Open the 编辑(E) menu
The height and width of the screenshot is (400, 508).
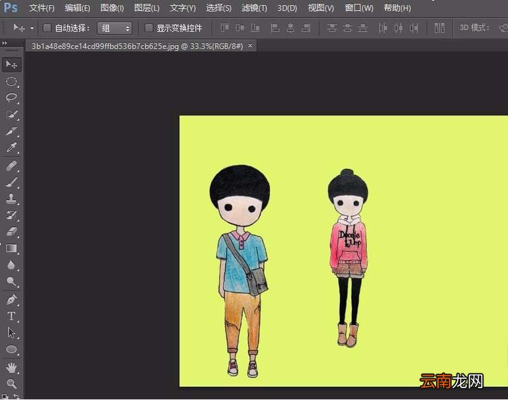click(77, 8)
